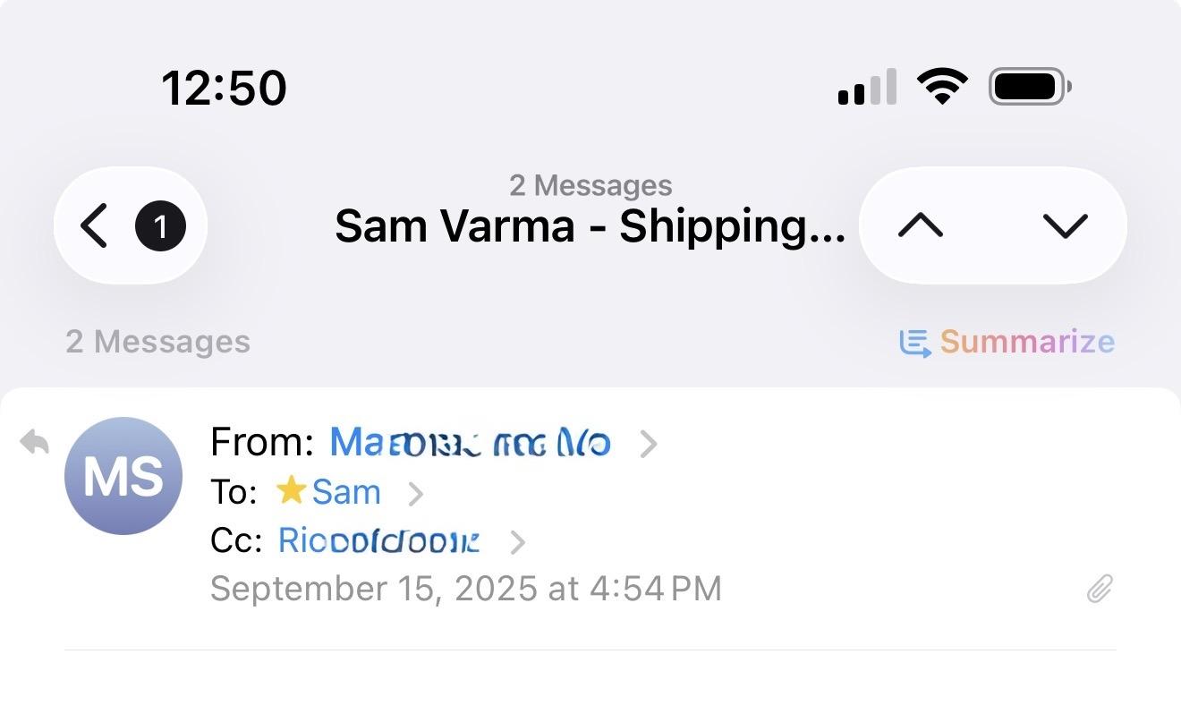1181x705 pixels.
Task: Tap the battery status icon
Action: click(1029, 87)
